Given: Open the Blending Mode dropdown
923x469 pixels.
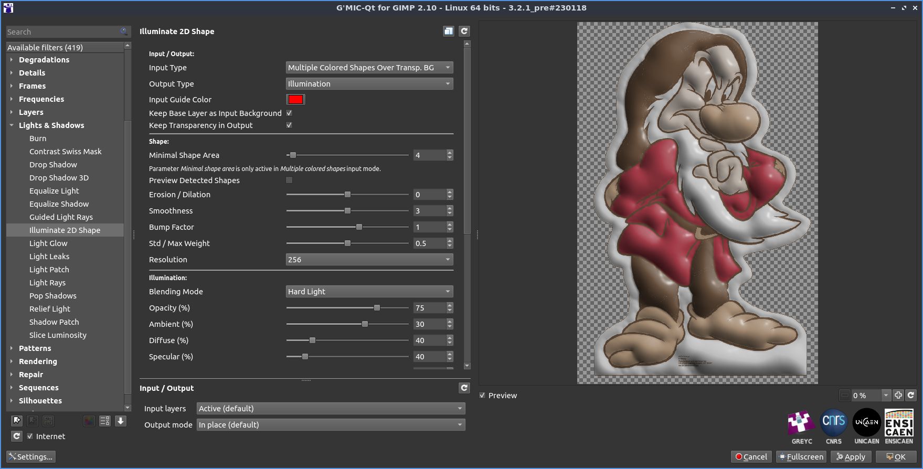Looking at the screenshot, I should (x=369, y=292).
